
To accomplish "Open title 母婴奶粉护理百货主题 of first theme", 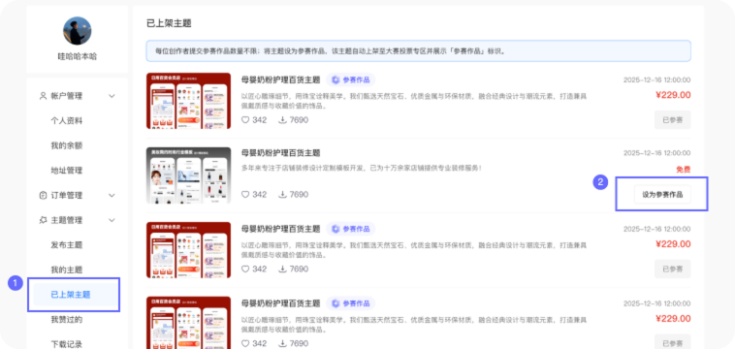I will (281, 80).
